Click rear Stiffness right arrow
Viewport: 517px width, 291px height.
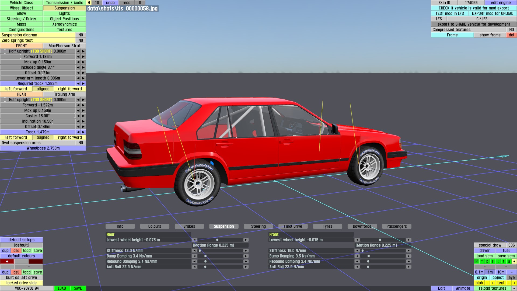(246, 251)
